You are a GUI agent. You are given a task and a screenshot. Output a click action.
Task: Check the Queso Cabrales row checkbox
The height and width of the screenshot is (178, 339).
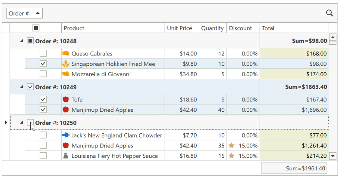pos(43,53)
